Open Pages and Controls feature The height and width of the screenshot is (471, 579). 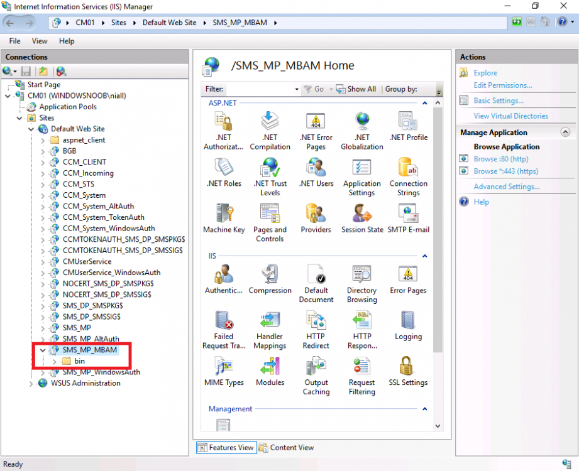(x=270, y=223)
